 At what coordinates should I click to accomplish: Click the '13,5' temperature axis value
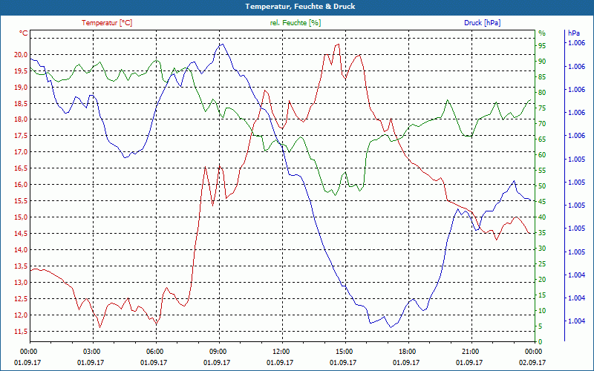pyautogui.click(x=21, y=266)
